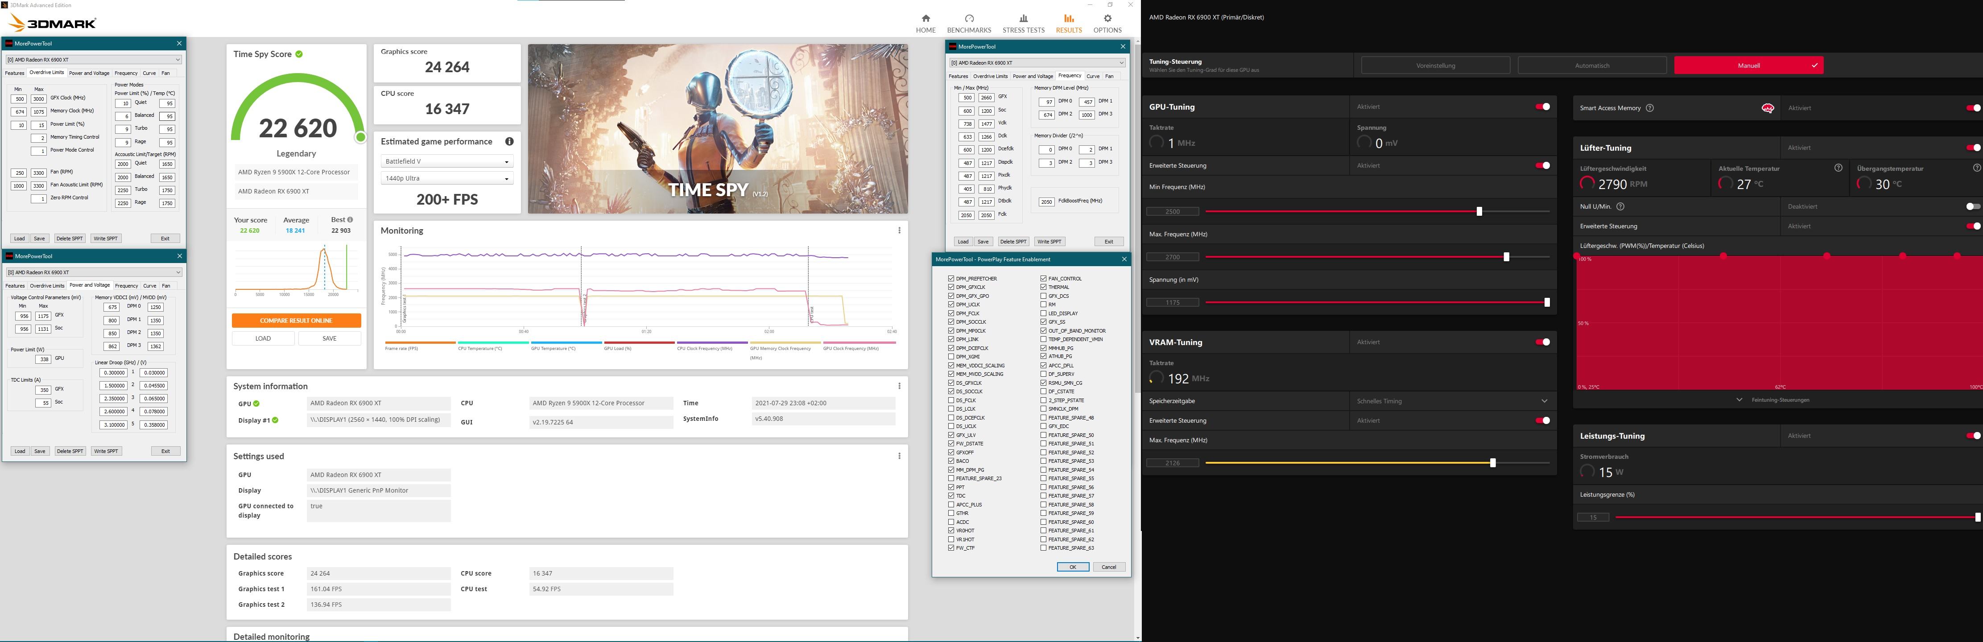Toggle VRAM-Tuning switch off
This screenshot has width=1983, height=642.
pyautogui.click(x=1543, y=342)
